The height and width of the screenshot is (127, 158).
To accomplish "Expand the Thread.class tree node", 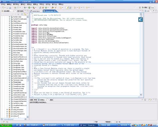I will [10, 82].
